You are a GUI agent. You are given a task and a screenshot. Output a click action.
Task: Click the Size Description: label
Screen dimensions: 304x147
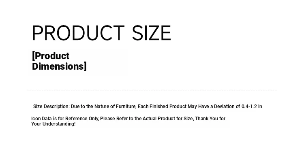point(51,107)
